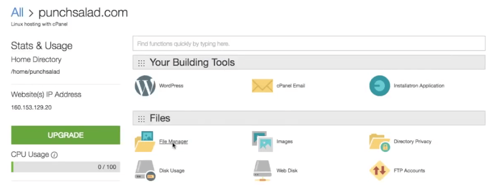Grab the Files section drag handle dots
Screen dimensions: 494x185
point(142,119)
